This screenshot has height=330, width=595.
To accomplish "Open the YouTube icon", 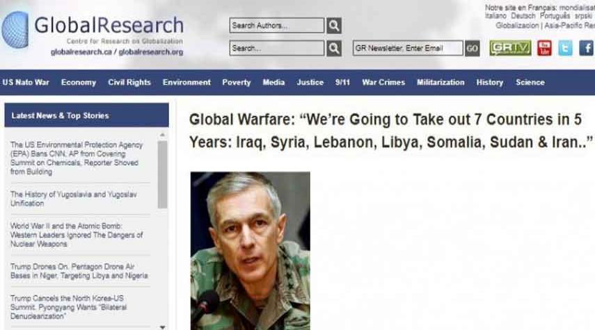I will [x=544, y=48].
